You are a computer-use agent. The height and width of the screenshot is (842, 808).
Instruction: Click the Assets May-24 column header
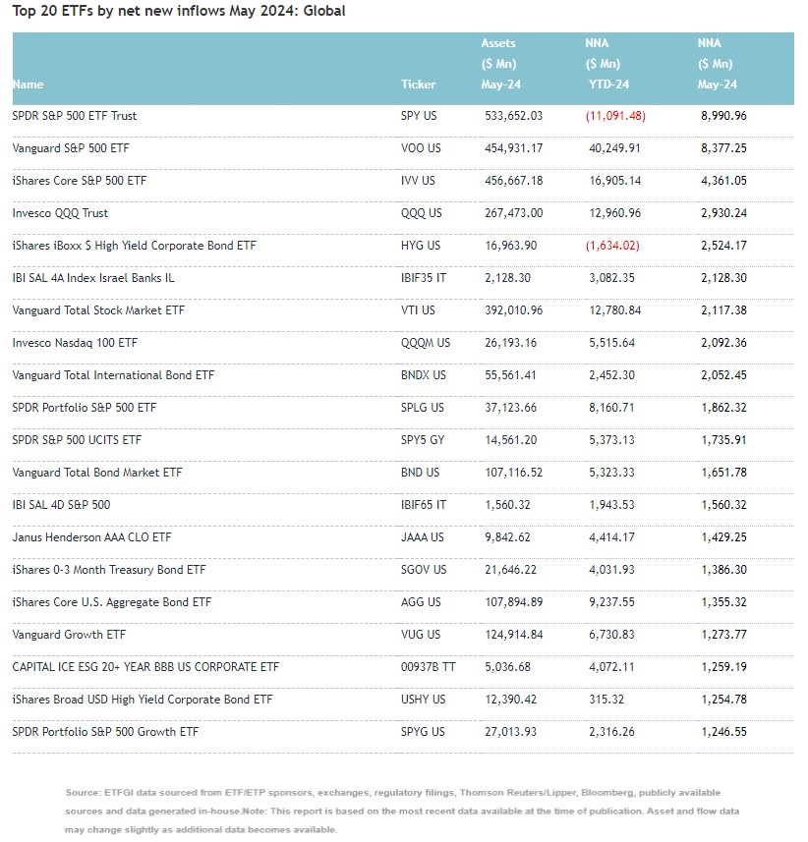coord(500,64)
